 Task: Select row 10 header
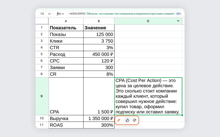[x=42, y=118]
